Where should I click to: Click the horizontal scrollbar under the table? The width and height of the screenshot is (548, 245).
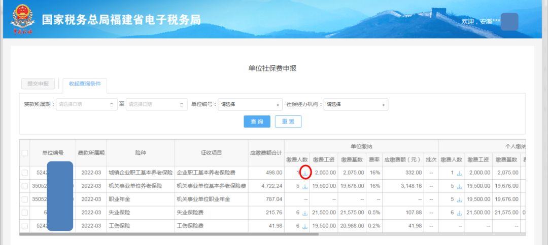(x=169, y=234)
